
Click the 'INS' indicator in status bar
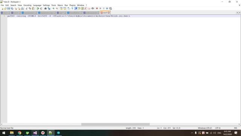click(235, 128)
